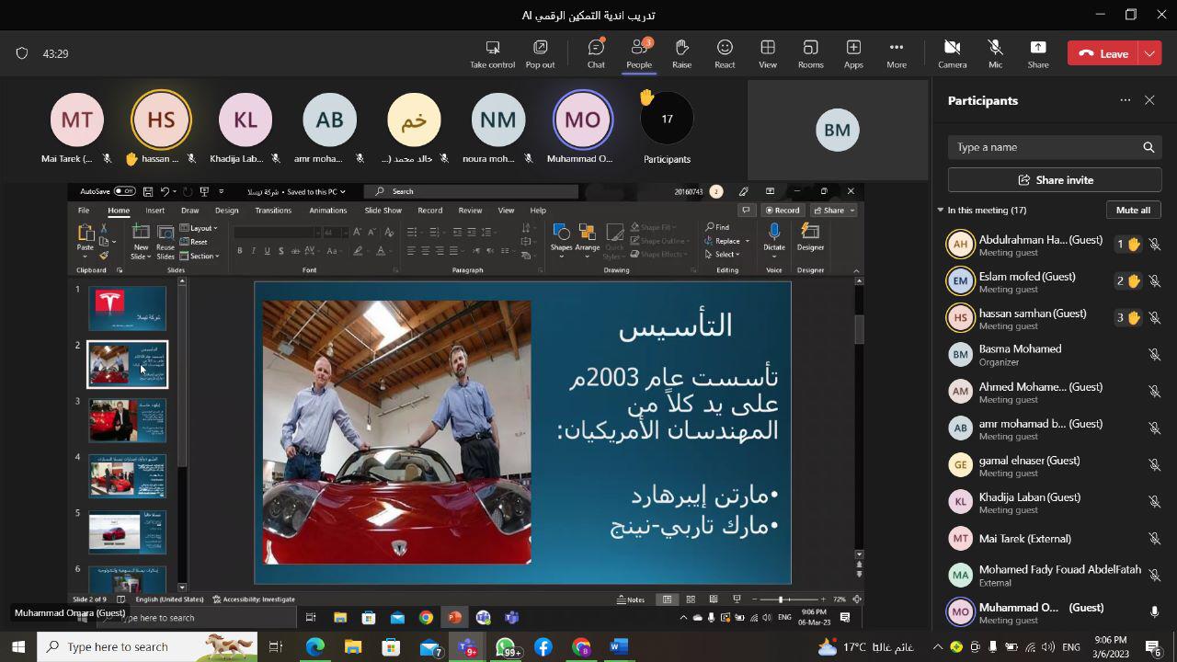Open the Apps icon
Screen dimensions: 1177x662
pos(853,53)
